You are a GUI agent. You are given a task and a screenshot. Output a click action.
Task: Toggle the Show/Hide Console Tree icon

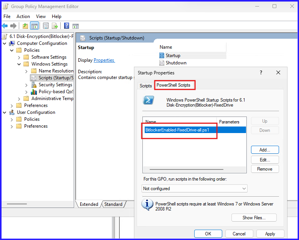[x=35, y=26]
